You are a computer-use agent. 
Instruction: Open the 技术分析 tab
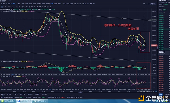(x=44, y=94)
